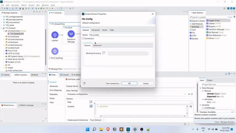Image resolution: width=236 pixels, height=133 pixels.
Task: Expand the HTTP [v1.5.25] library node
Action: click(4, 54)
